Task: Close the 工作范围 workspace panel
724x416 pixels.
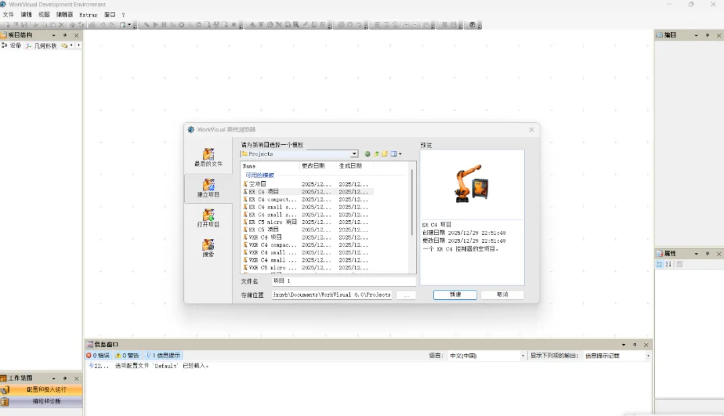Action: pos(76,378)
